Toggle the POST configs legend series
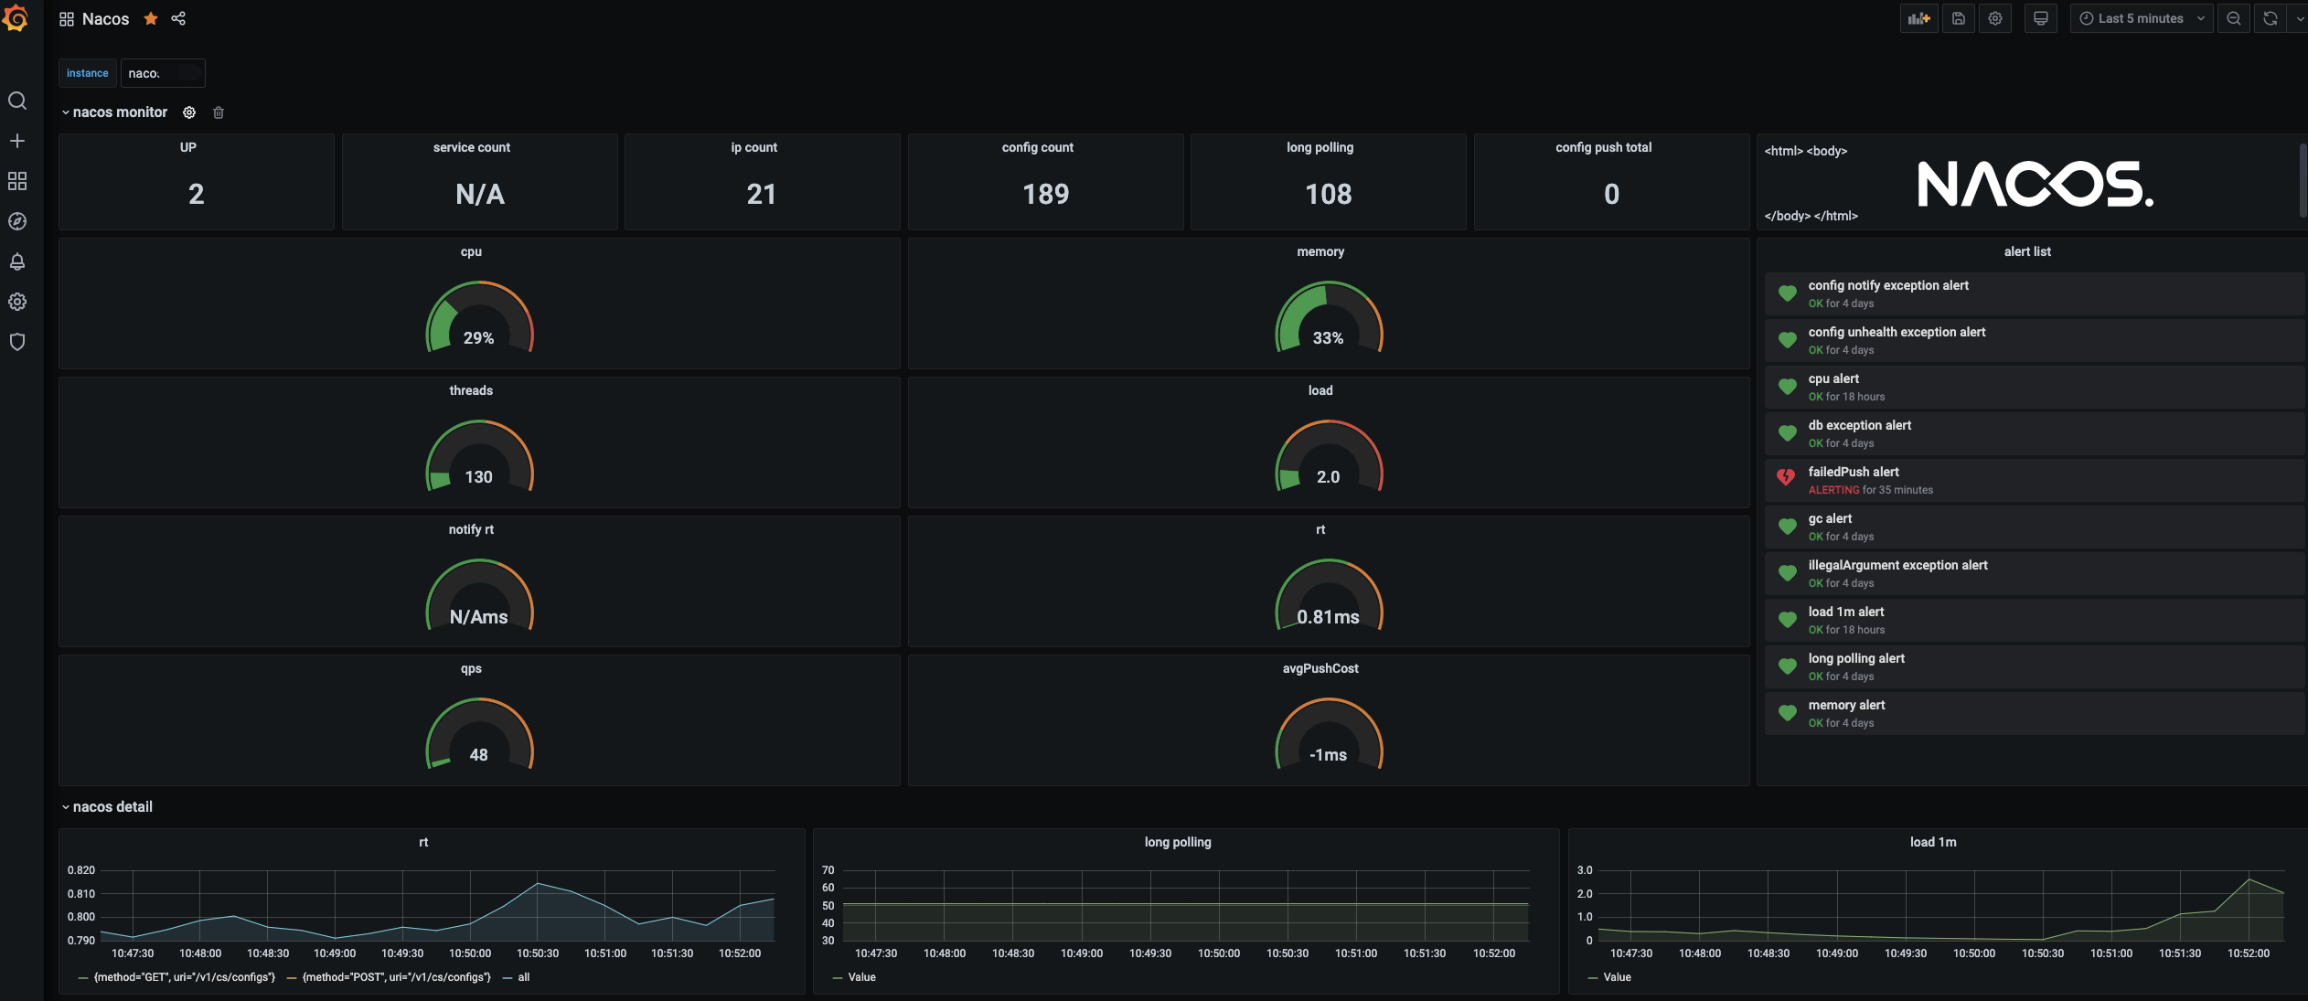This screenshot has height=1001, width=2308. [395, 977]
